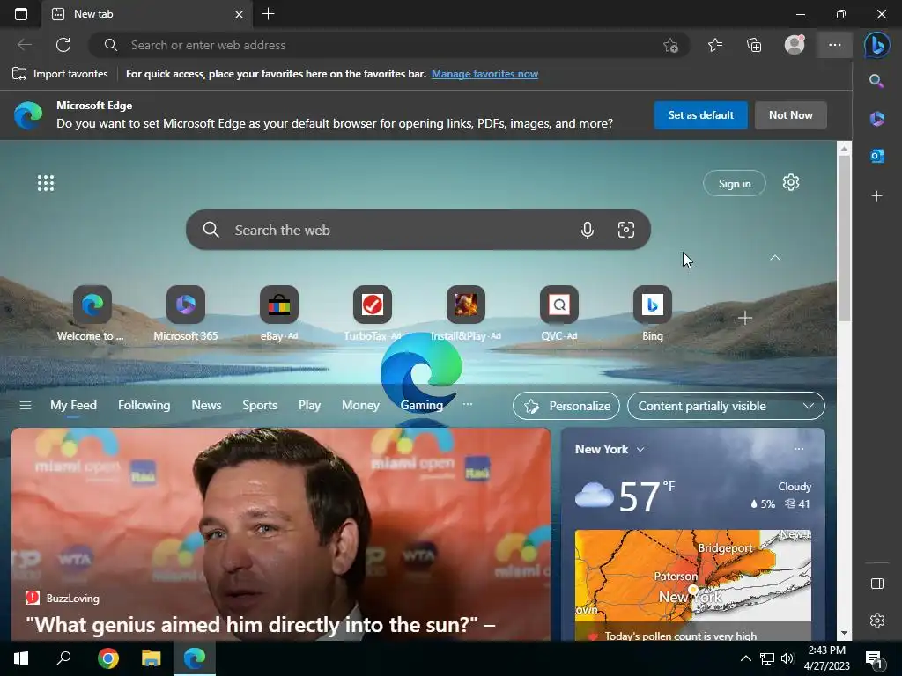The height and width of the screenshot is (676, 902).
Task: Click the page vertical scrollbar thumb
Action: tap(844, 238)
